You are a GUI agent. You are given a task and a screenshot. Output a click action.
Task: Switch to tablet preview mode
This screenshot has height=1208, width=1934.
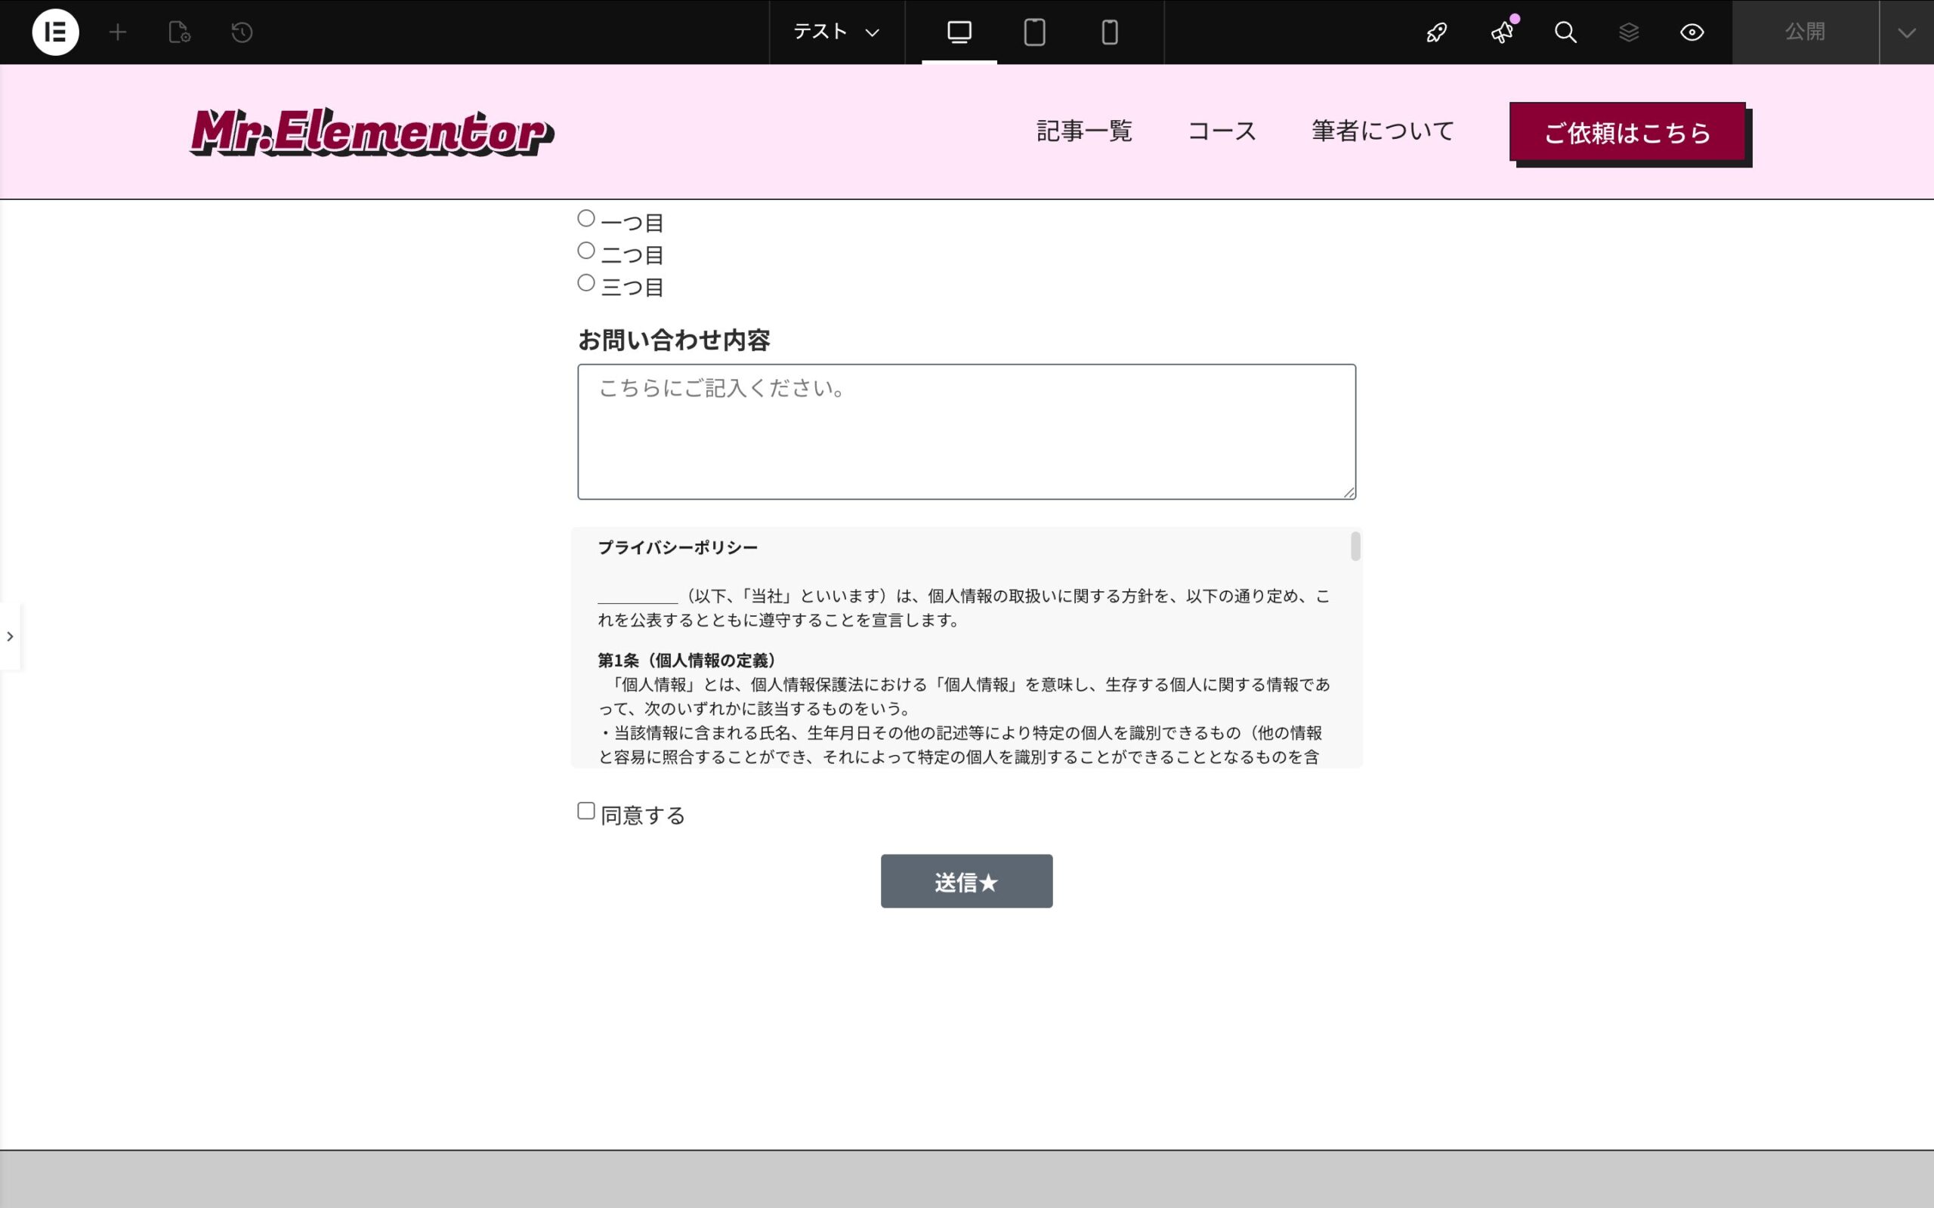1034,32
